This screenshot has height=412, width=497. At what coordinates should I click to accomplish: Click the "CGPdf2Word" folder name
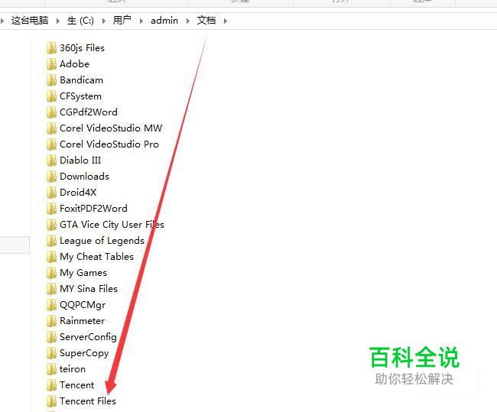tap(89, 112)
